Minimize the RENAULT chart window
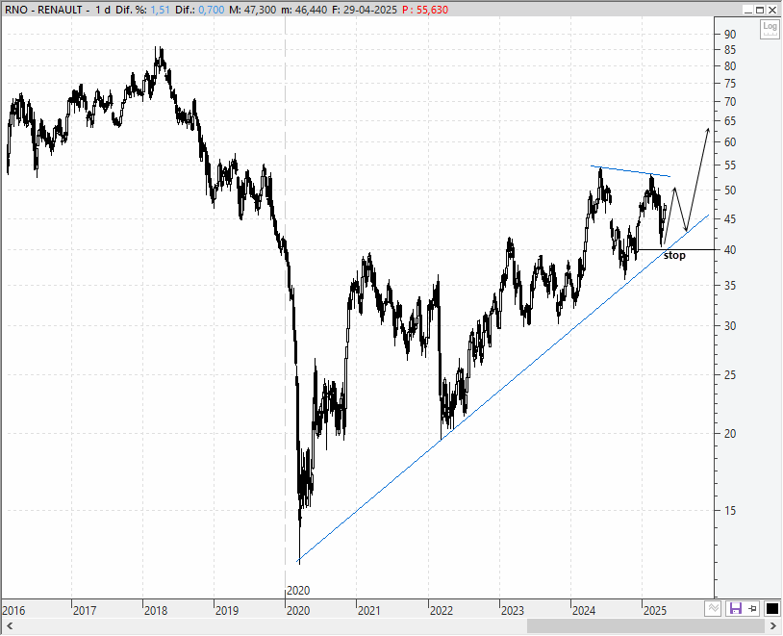 point(747,10)
